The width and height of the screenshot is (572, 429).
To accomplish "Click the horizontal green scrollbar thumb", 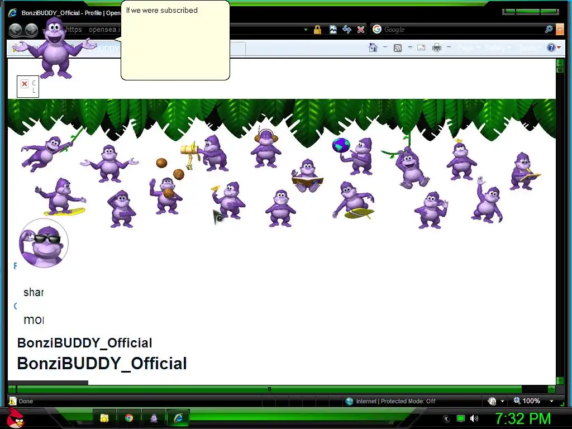I will [269, 389].
